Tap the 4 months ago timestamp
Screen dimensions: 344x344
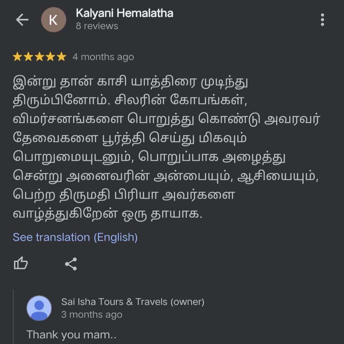[103, 57]
